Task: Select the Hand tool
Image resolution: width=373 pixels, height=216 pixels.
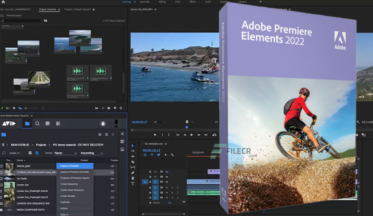Action: pyautogui.click(x=133, y=178)
